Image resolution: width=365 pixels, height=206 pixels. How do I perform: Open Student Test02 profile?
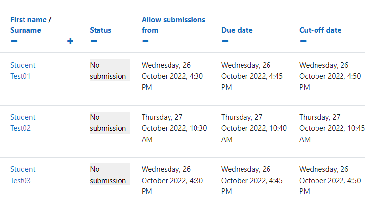(x=23, y=122)
